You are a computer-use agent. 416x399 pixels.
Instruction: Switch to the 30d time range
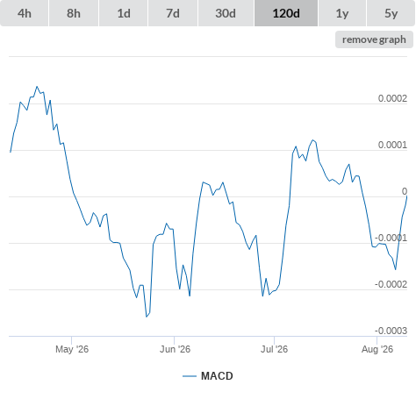pos(226,13)
